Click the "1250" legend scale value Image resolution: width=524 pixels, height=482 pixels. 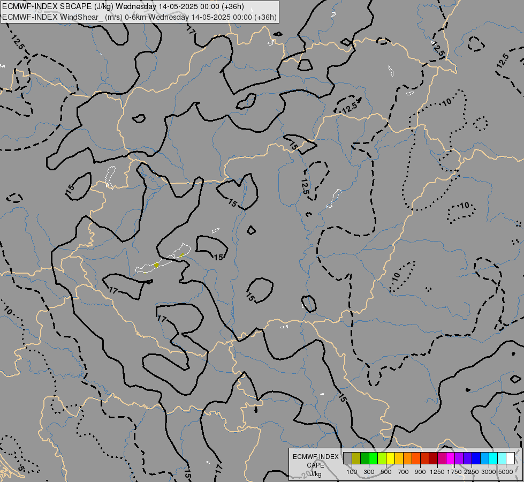[437, 472]
